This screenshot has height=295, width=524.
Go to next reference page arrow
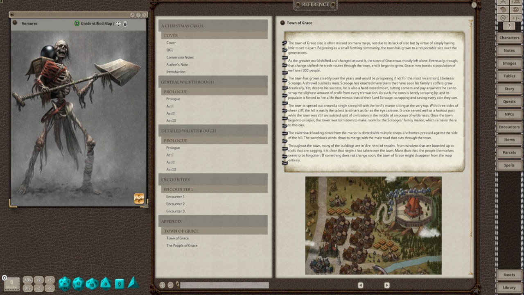coord(386,285)
